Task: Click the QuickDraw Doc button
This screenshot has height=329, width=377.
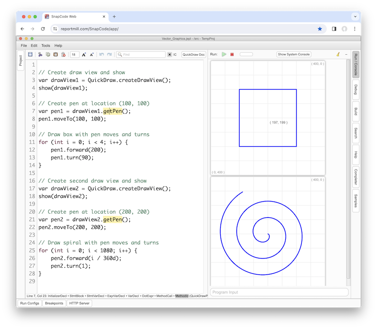Action: pyautogui.click(x=194, y=55)
